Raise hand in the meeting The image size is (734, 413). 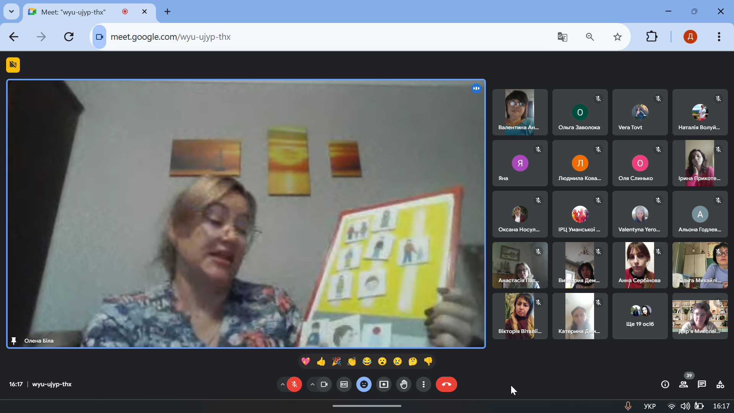(x=404, y=384)
